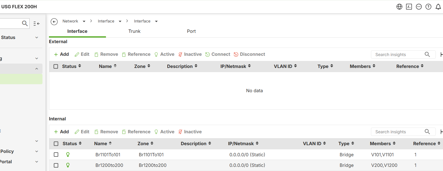Open the more options ellipsis icon
443x171 pixels.
pos(419,7)
